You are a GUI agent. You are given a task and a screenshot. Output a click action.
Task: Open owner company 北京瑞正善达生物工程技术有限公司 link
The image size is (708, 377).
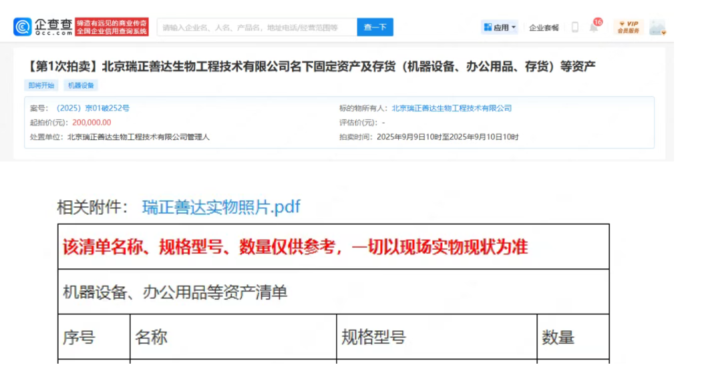(452, 108)
